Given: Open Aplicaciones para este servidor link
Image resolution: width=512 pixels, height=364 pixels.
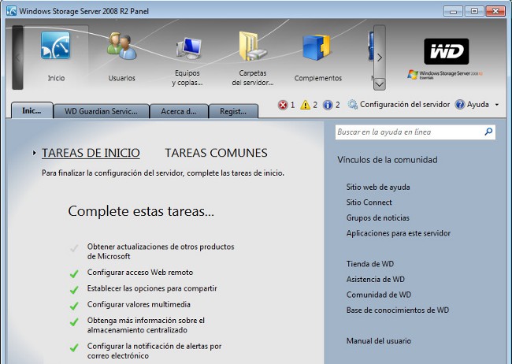Looking at the screenshot, I should (x=399, y=233).
